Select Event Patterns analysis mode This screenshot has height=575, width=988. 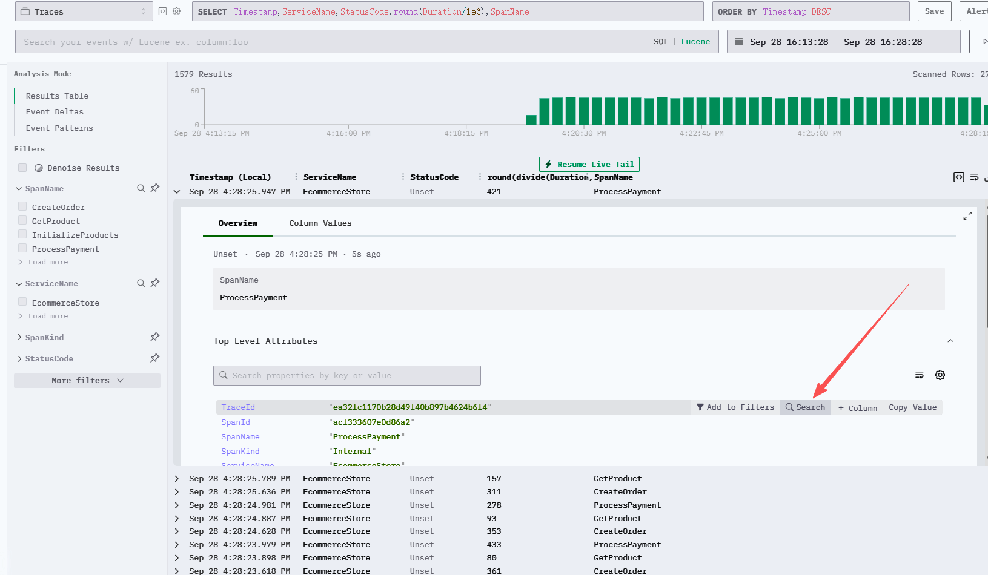click(x=59, y=128)
